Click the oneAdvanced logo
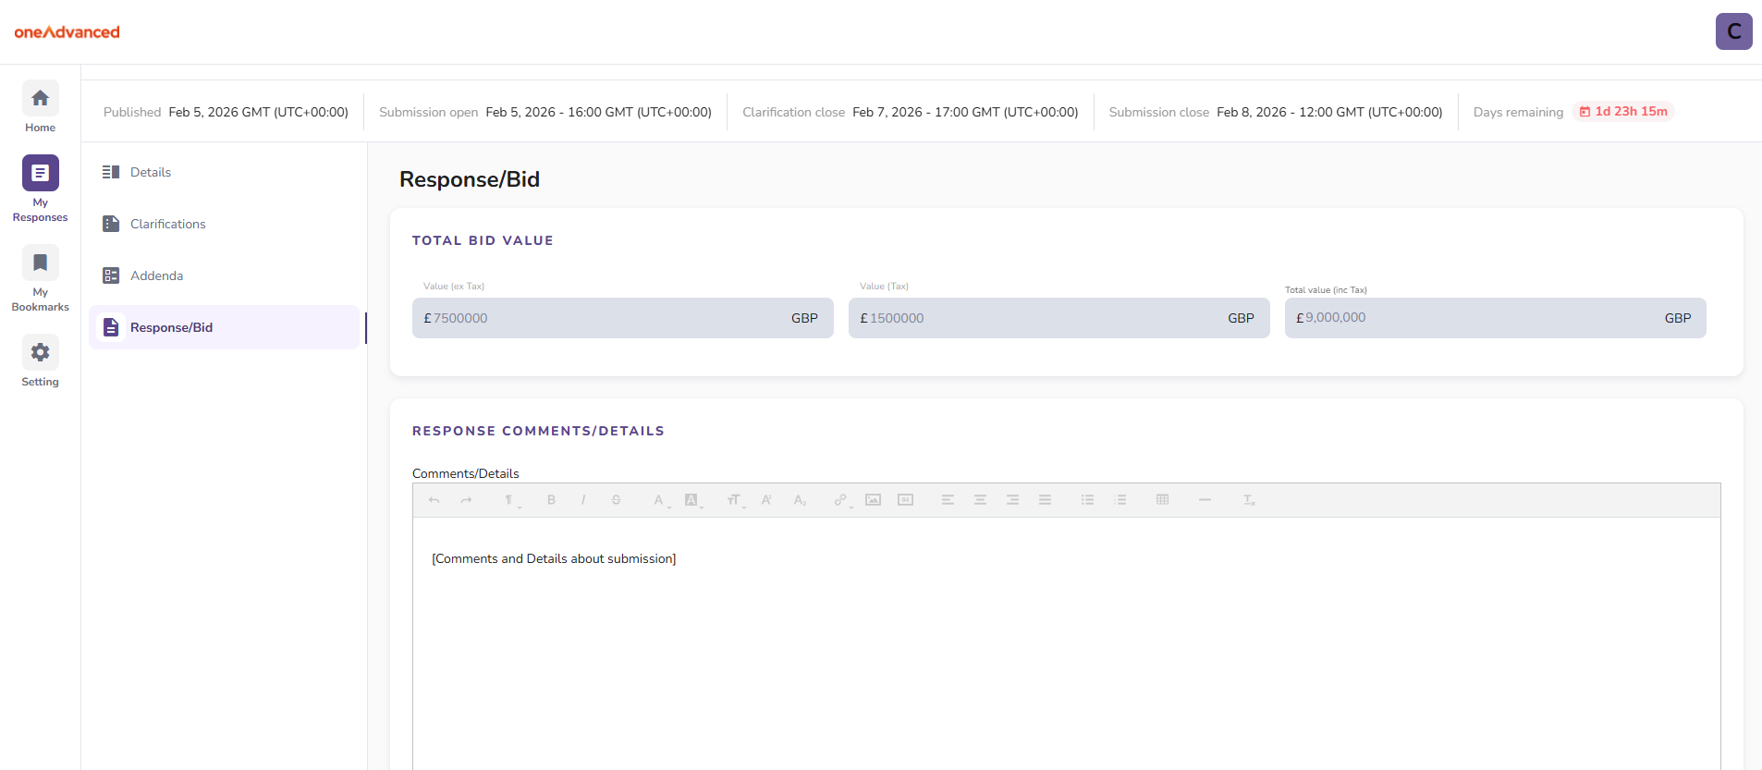The image size is (1762, 770). coord(67,32)
